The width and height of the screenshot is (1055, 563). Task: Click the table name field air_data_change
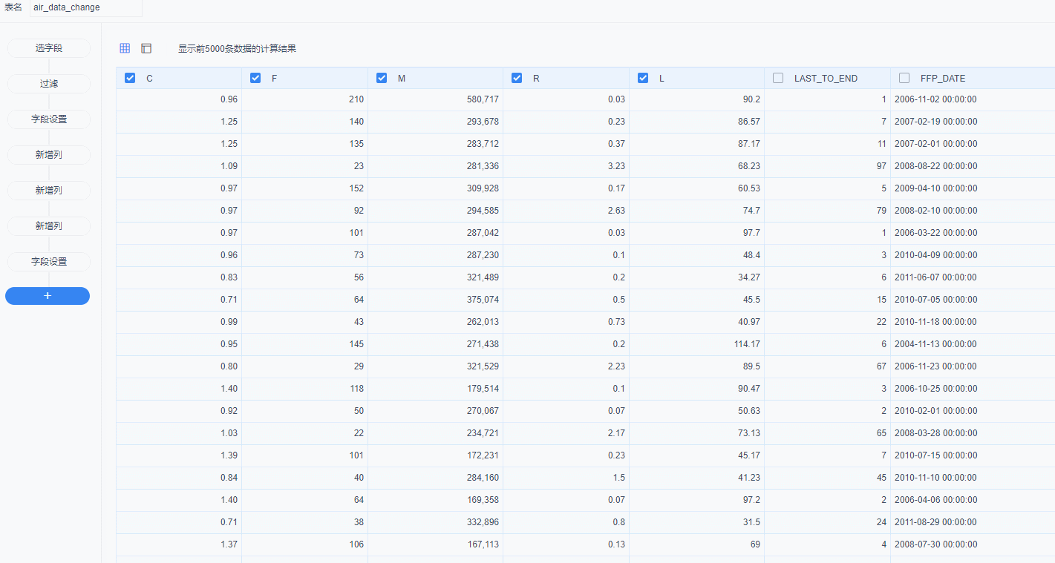(x=85, y=7)
